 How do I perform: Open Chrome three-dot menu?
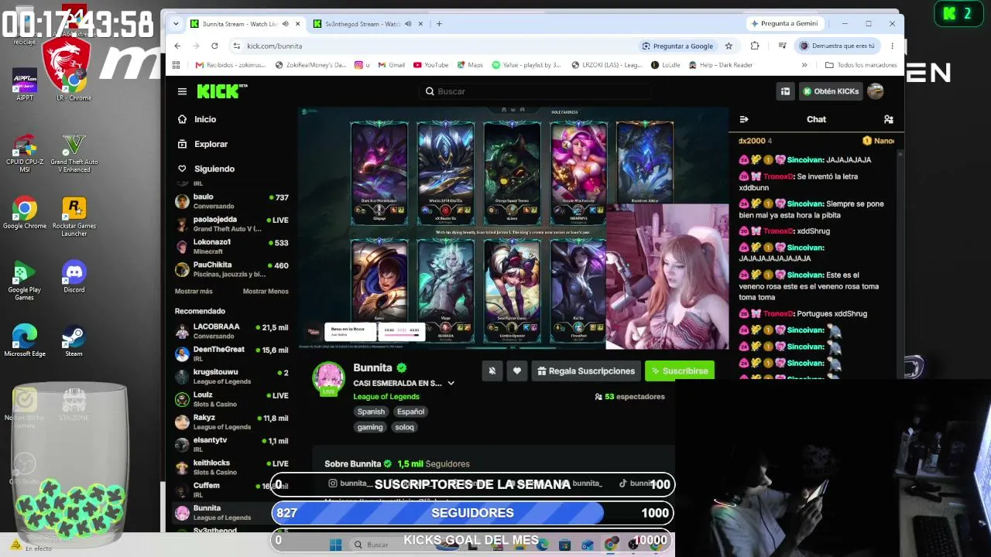coord(892,46)
